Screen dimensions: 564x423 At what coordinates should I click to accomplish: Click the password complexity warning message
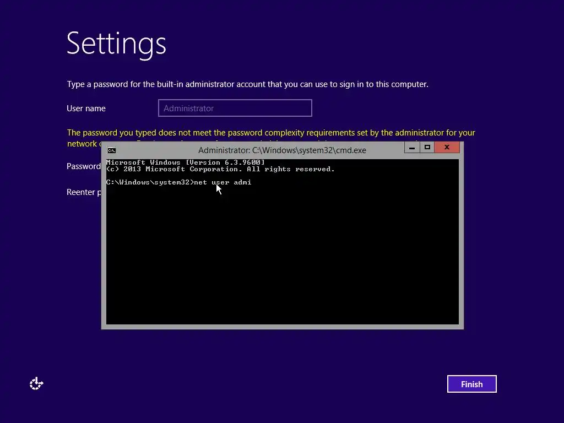[271, 137]
